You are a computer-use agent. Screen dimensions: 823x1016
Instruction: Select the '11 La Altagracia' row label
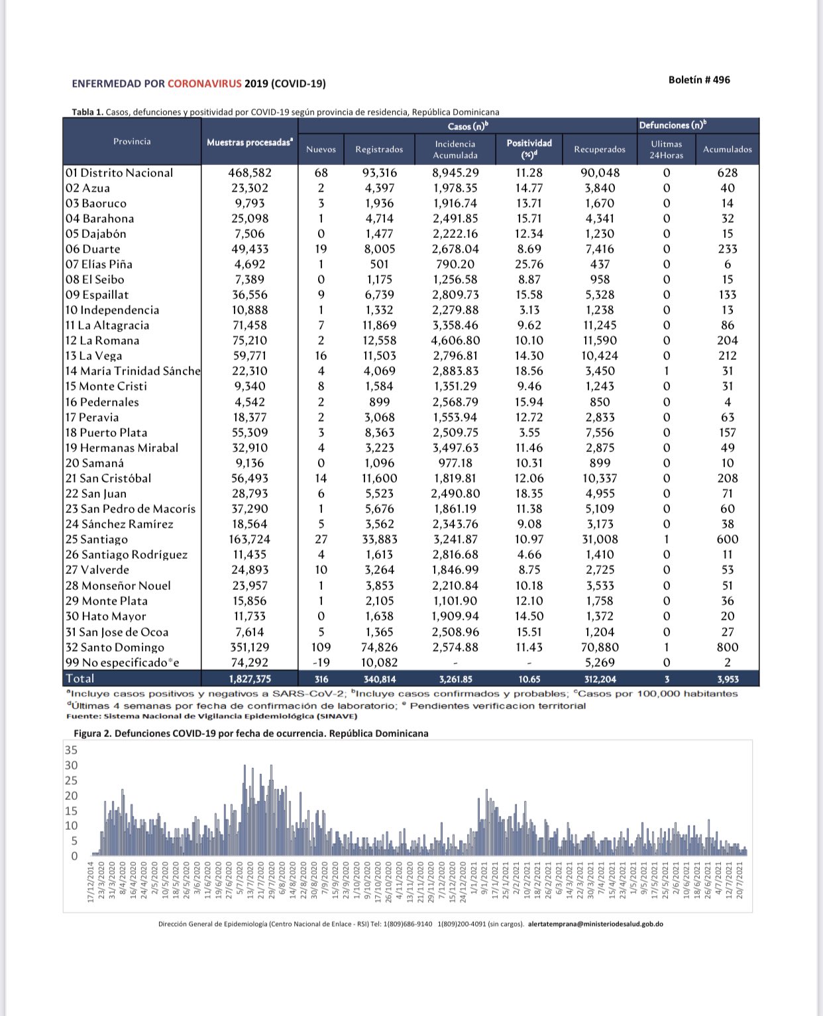click(107, 325)
